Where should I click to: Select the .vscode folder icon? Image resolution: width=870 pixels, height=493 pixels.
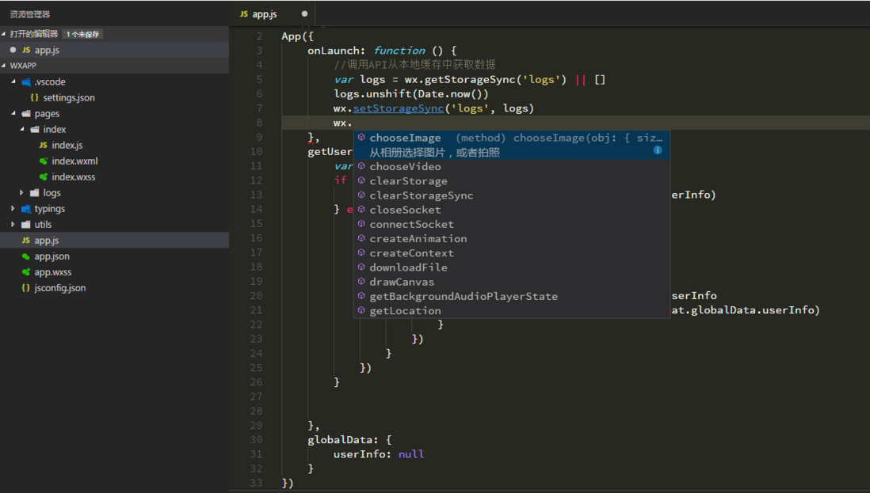click(x=26, y=82)
